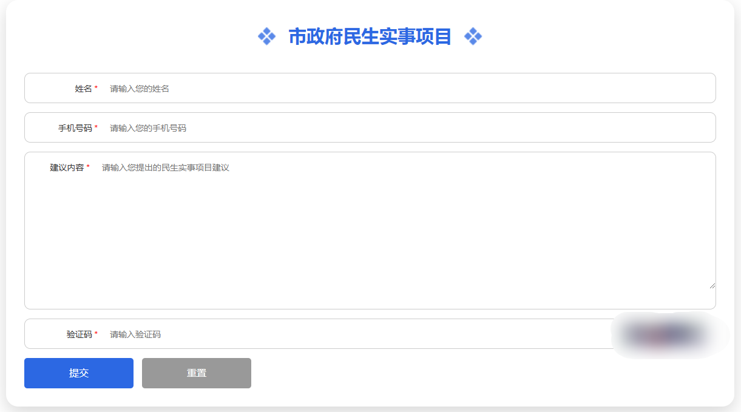Click the left blue diamond decoration icon

(x=266, y=36)
